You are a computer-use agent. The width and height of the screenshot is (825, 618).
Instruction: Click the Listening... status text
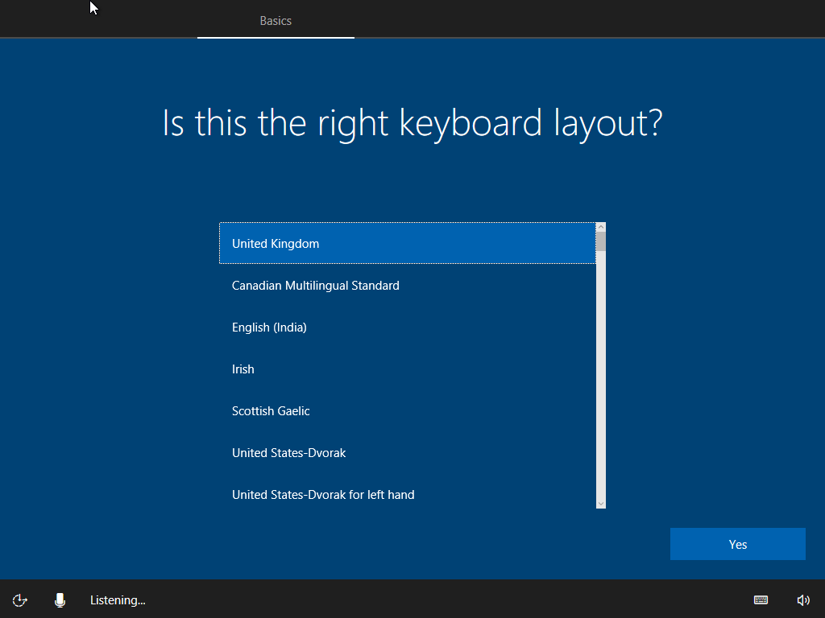(118, 600)
